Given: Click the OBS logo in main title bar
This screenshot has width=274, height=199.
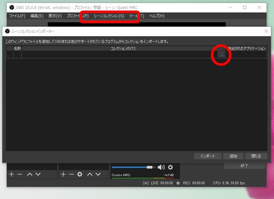Looking at the screenshot, I should pos(12,8).
